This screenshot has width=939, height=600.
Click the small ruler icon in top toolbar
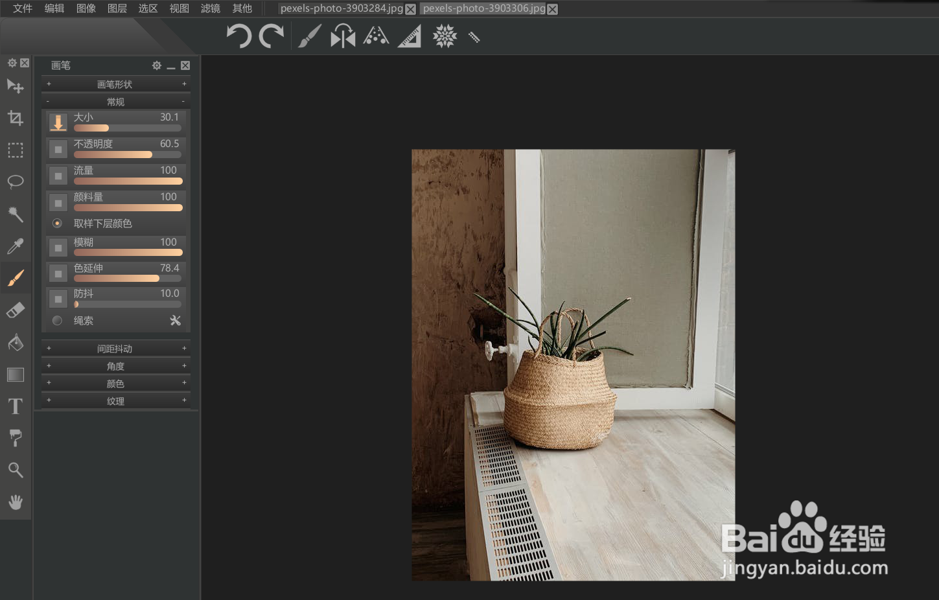point(474,38)
